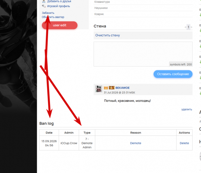Select the 7 - Demote Admin type cell

(87, 143)
